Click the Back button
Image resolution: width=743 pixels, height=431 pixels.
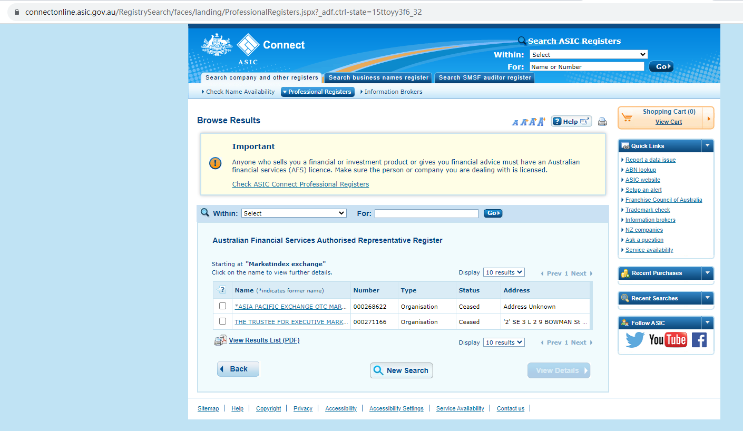(x=238, y=369)
